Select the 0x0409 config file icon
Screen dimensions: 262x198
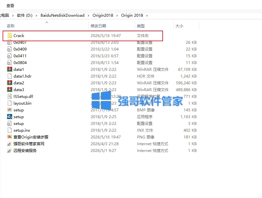tap(9, 49)
